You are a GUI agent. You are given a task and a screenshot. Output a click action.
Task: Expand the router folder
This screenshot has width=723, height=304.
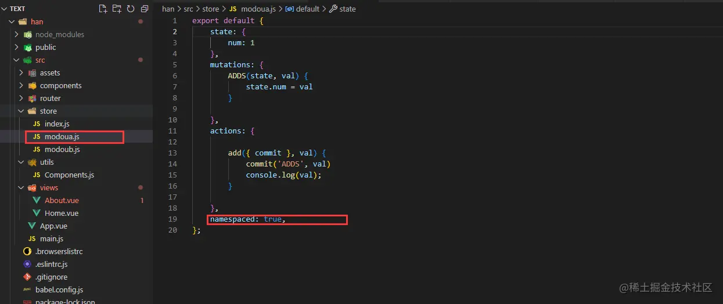(x=21, y=98)
